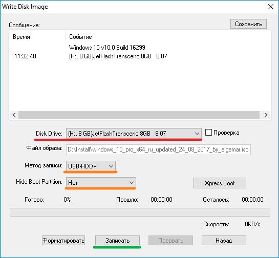The height and width of the screenshot is (258, 279).
Task: Click the Файл образа path field
Action: (158, 149)
